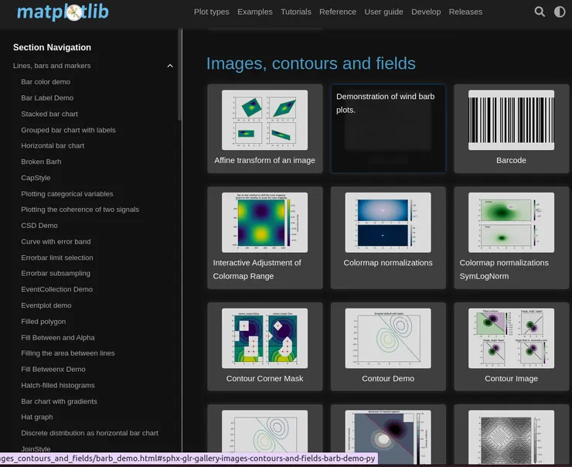The image size is (572, 467).
Task: Open the Develop navbar item
Action: 426,12
